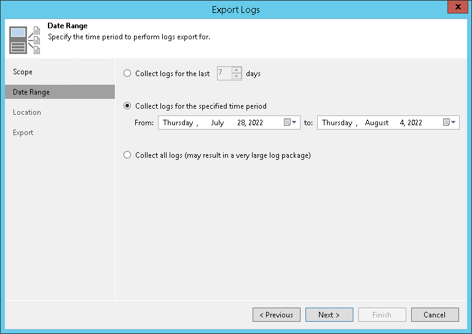The width and height of the screenshot is (472, 334).
Task: Click the day 28 in From date
Action: [242, 123]
